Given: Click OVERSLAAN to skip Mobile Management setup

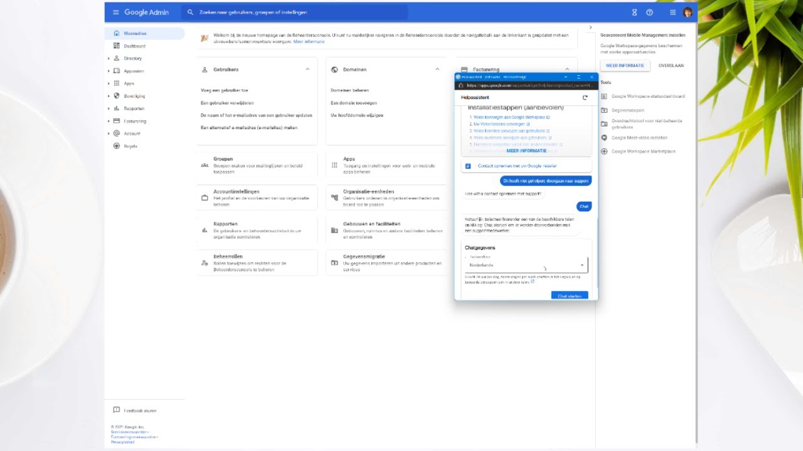Looking at the screenshot, I should (672, 65).
